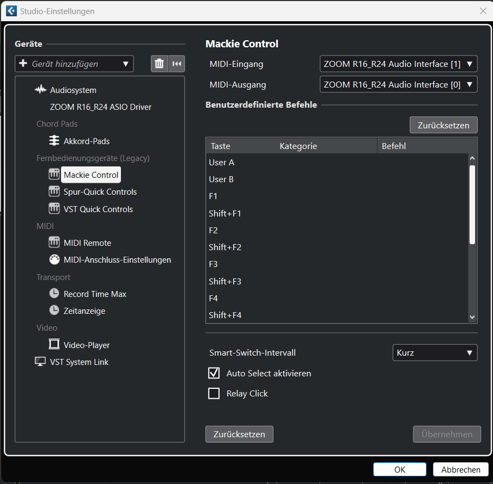Click the MIDI-Anschluss-Einstellungen plug icon
Viewport: 493px width, 484px height.
coord(54,259)
